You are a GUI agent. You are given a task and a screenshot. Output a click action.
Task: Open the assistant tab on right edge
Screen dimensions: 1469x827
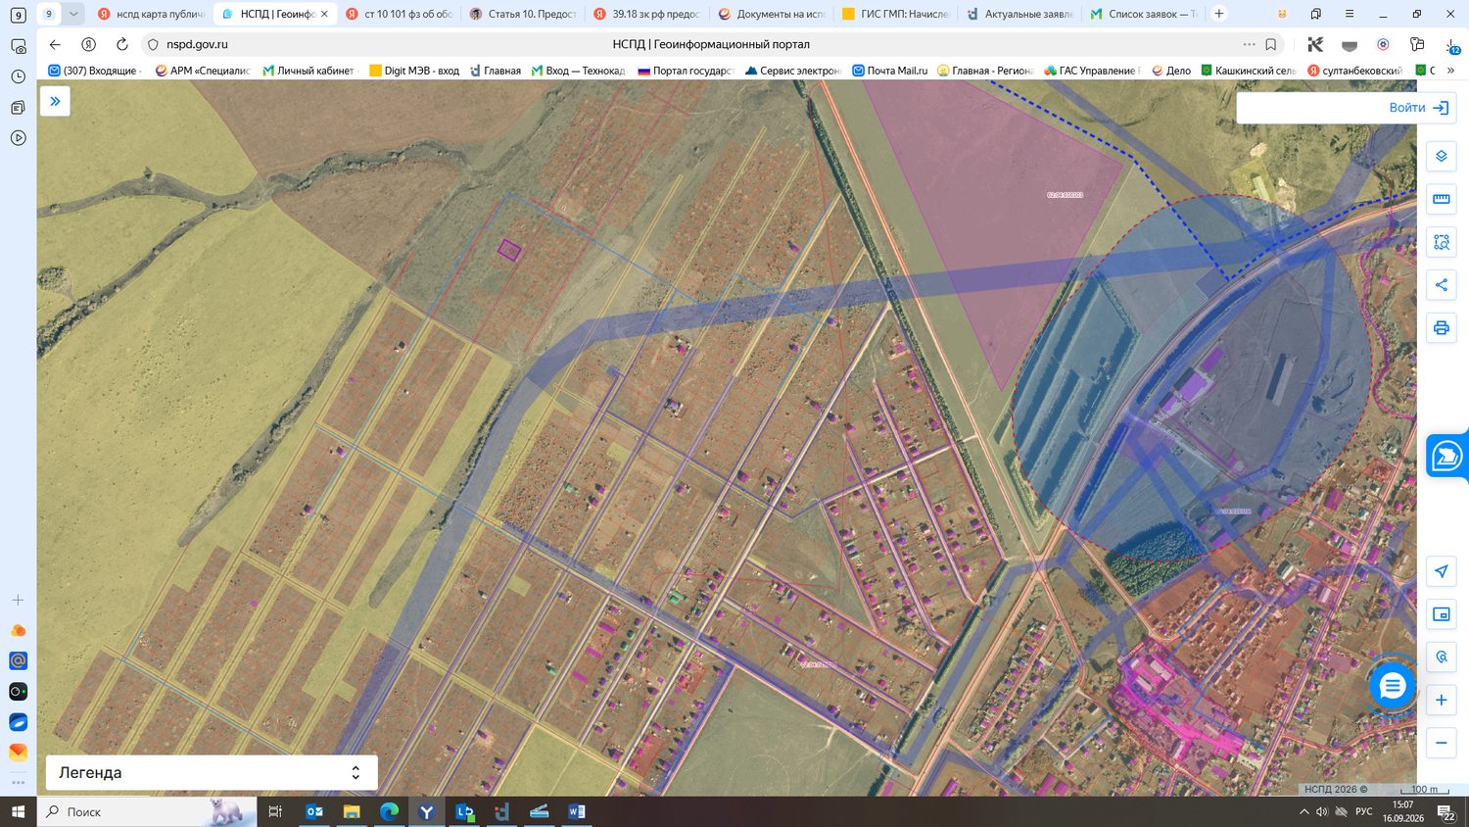tap(1446, 456)
